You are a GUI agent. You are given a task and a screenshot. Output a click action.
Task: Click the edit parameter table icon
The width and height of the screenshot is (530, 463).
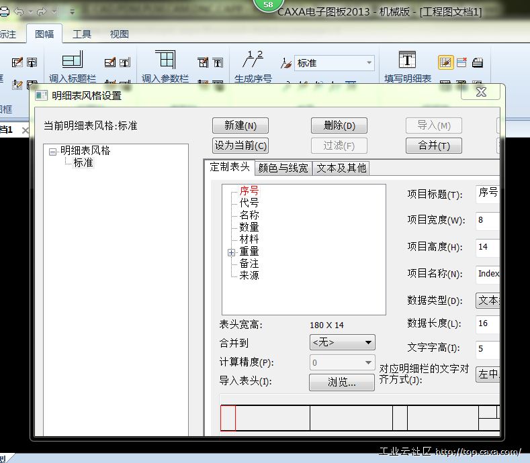tap(203, 62)
